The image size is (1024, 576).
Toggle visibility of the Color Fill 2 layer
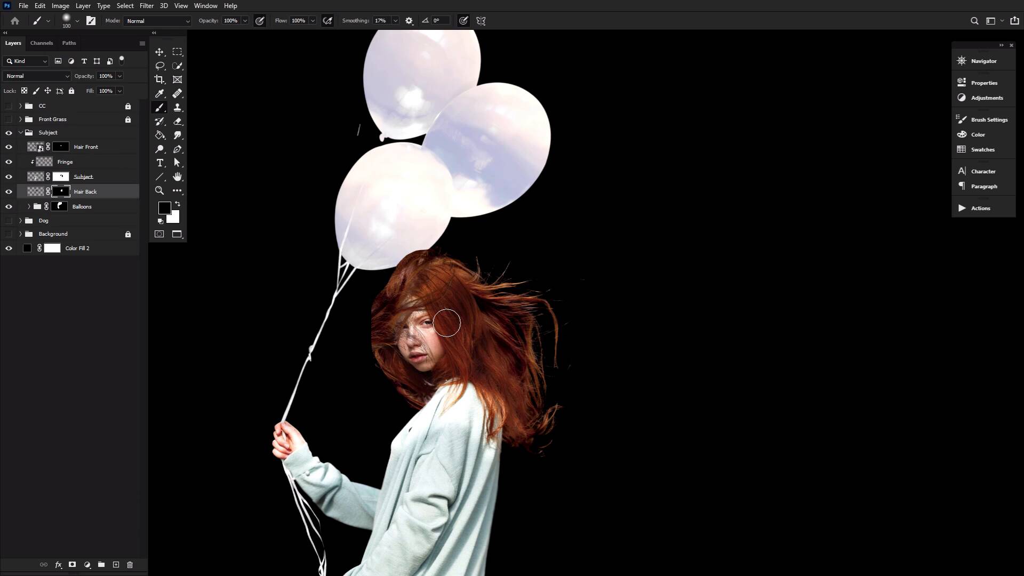[x=9, y=248]
